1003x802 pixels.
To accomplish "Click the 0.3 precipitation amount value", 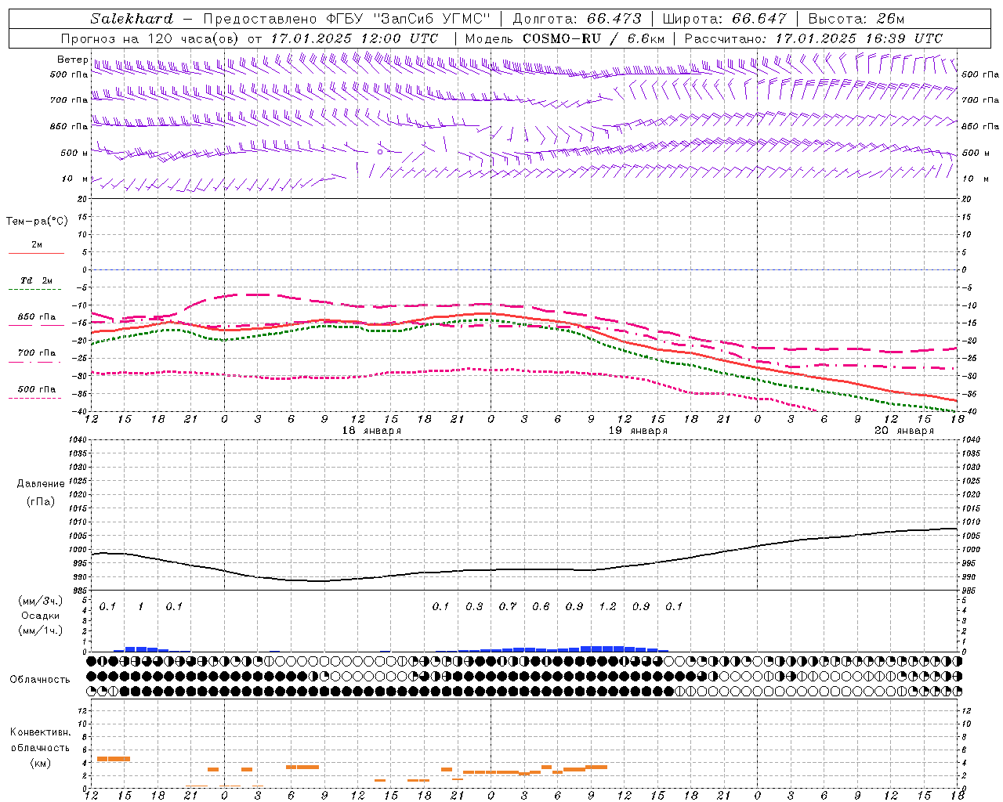I will click(x=474, y=606).
